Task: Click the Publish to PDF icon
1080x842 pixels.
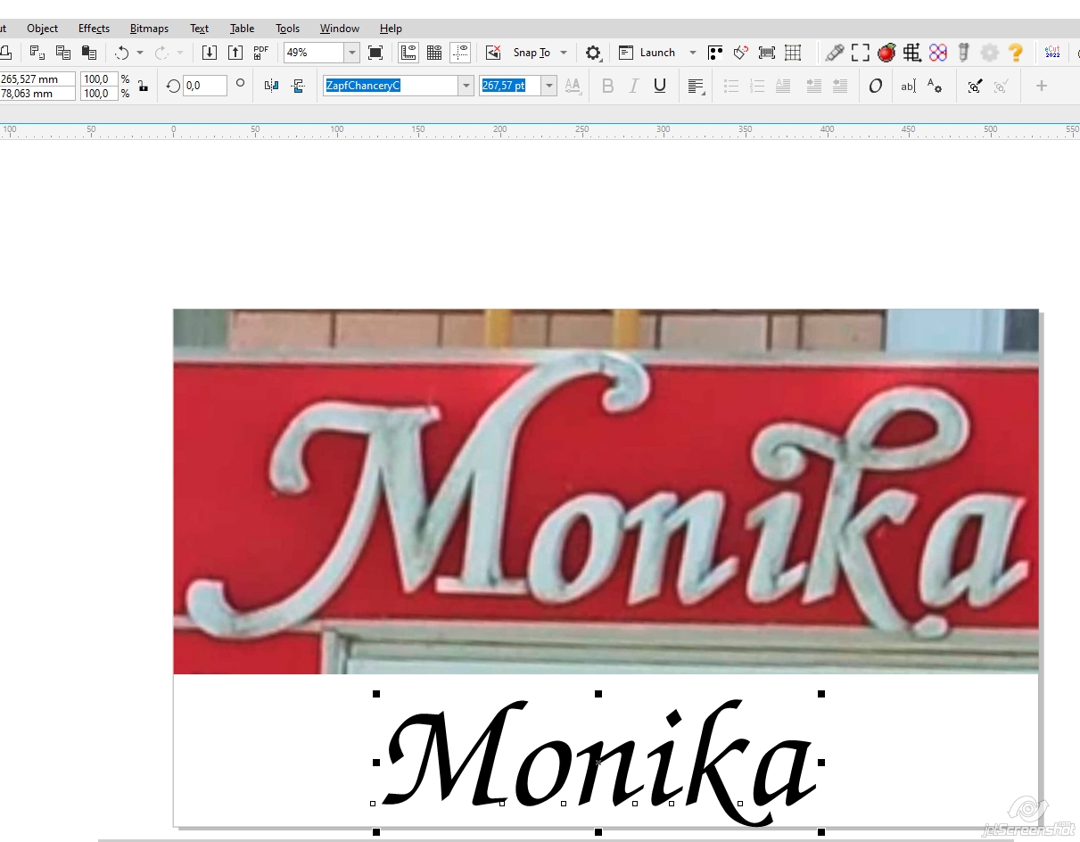Action: click(260, 53)
